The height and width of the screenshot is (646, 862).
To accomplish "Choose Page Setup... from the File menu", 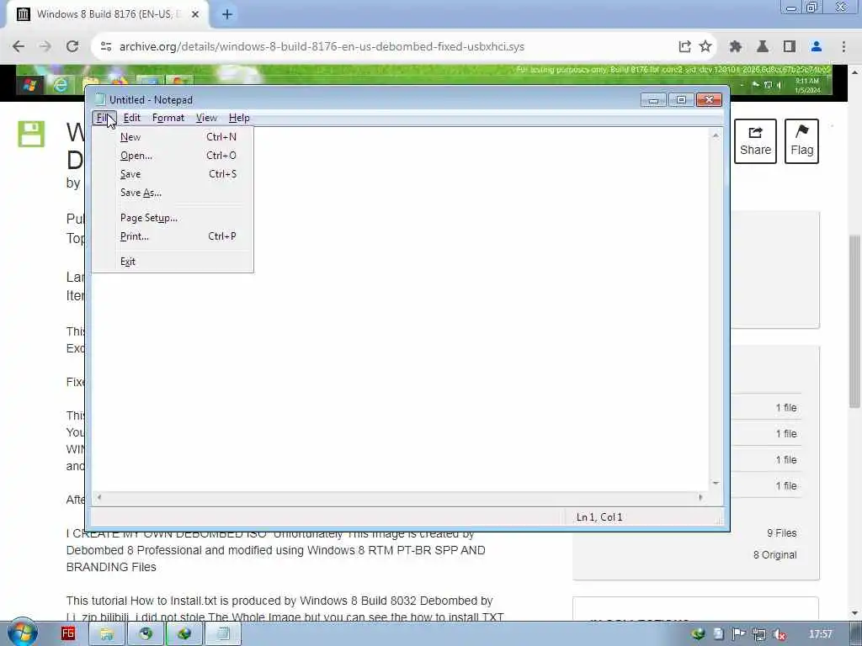I will coord(173,218).
